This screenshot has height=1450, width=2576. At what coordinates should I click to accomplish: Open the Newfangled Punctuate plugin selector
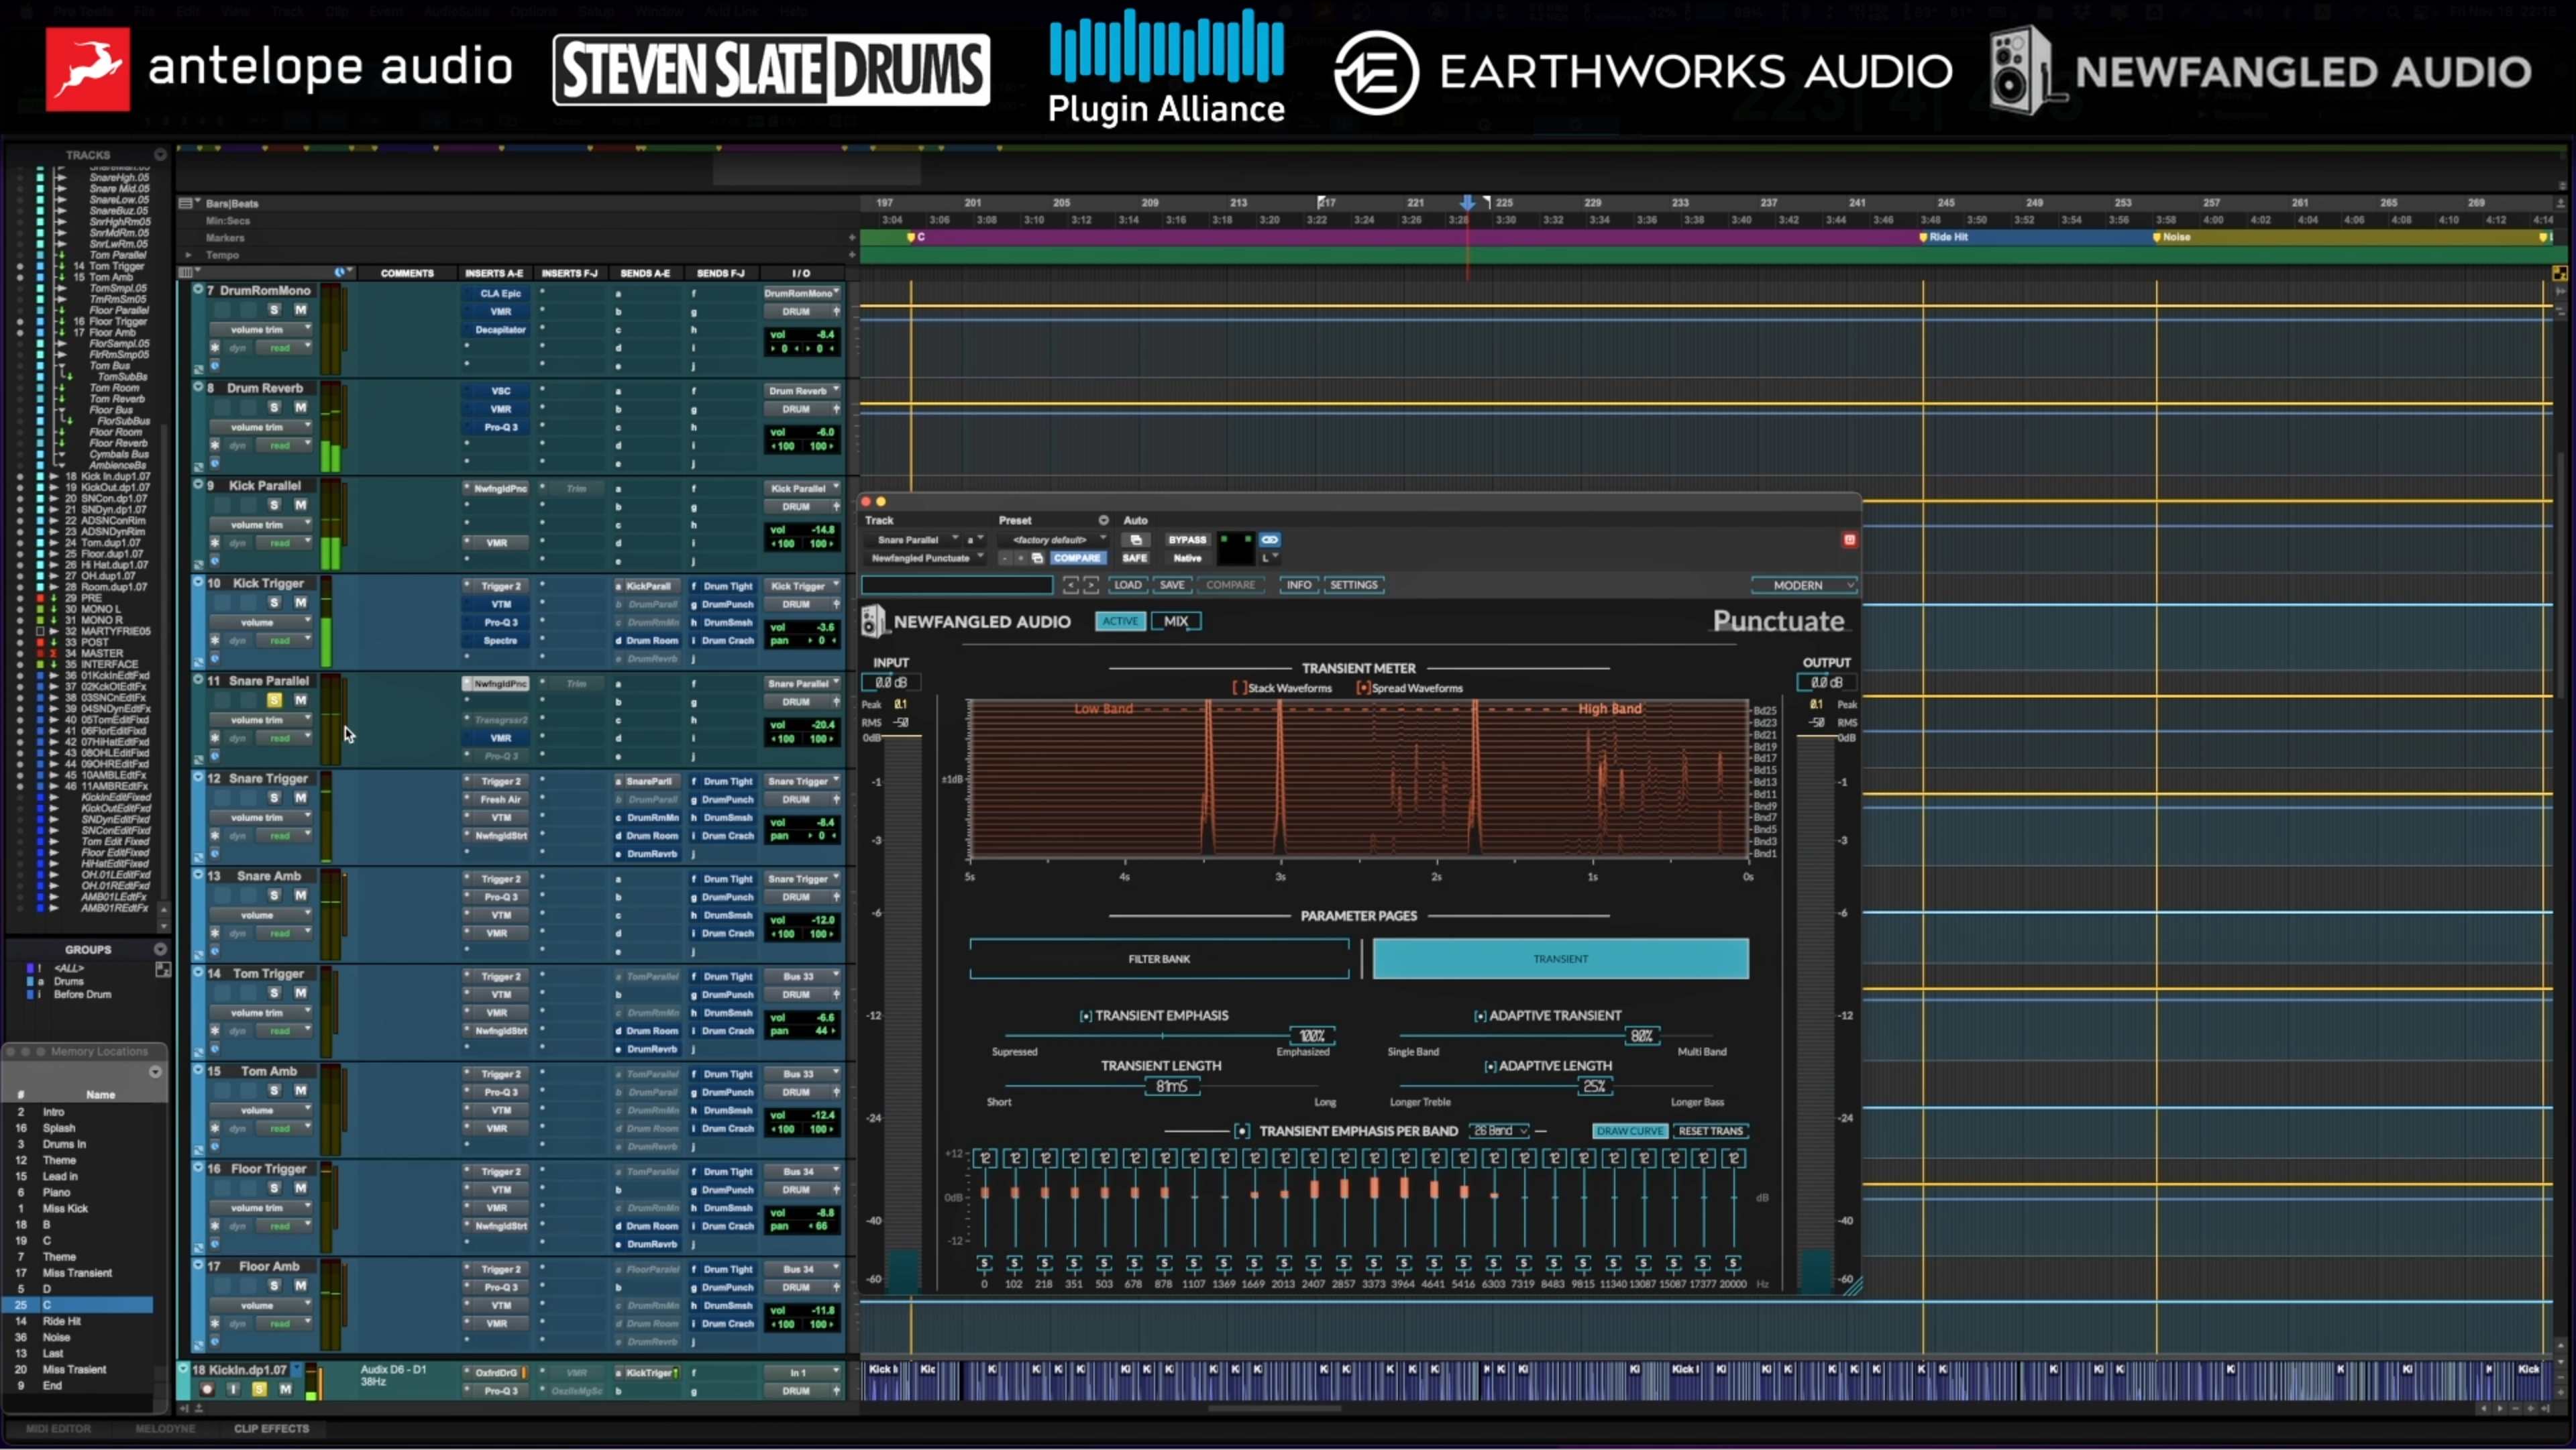pos(925,558)
